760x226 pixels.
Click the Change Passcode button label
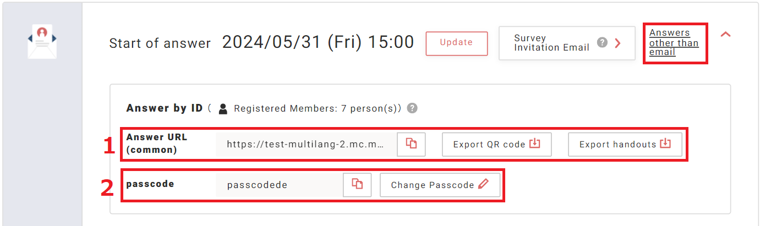(432, 185)
